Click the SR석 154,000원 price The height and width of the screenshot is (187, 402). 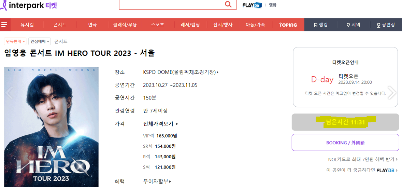coord(159,146)
